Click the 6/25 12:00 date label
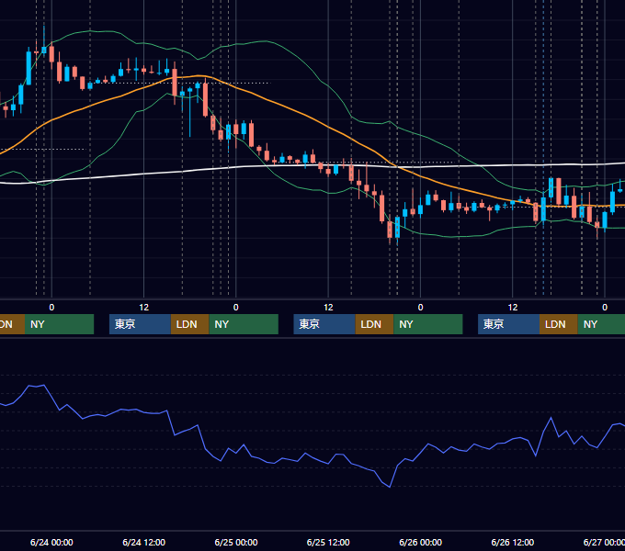 tap(328, 542)
